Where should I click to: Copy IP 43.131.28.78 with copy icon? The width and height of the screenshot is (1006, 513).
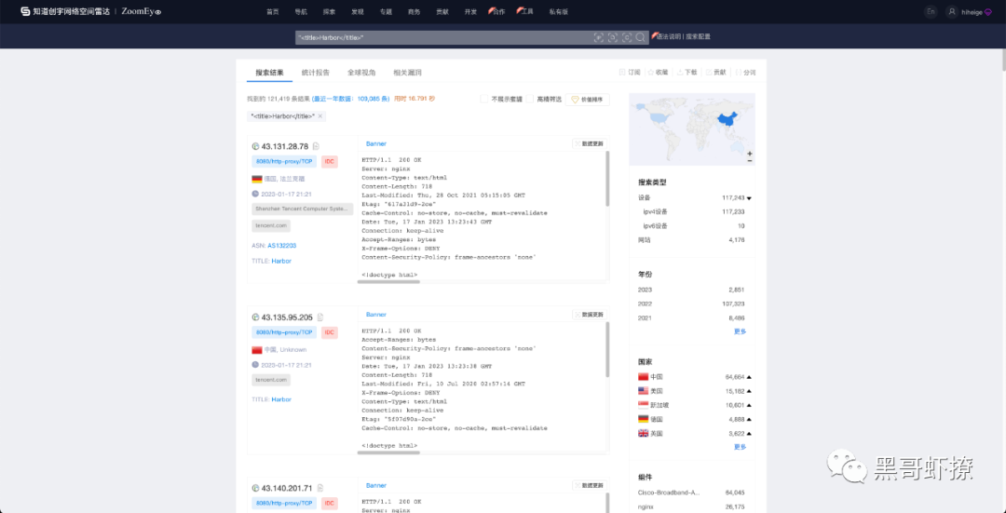coord(316,146)
